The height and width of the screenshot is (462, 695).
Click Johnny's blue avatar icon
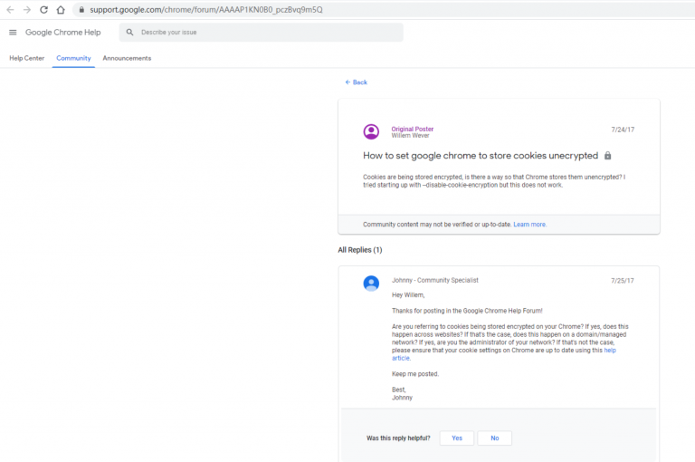tap(371, 284)
